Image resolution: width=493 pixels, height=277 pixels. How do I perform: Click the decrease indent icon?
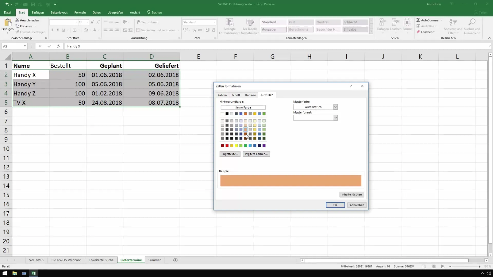pos(125,30)
